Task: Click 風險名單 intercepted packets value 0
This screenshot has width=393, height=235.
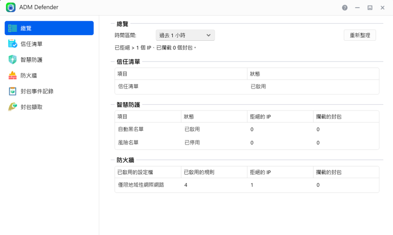Action: point(318,142)
